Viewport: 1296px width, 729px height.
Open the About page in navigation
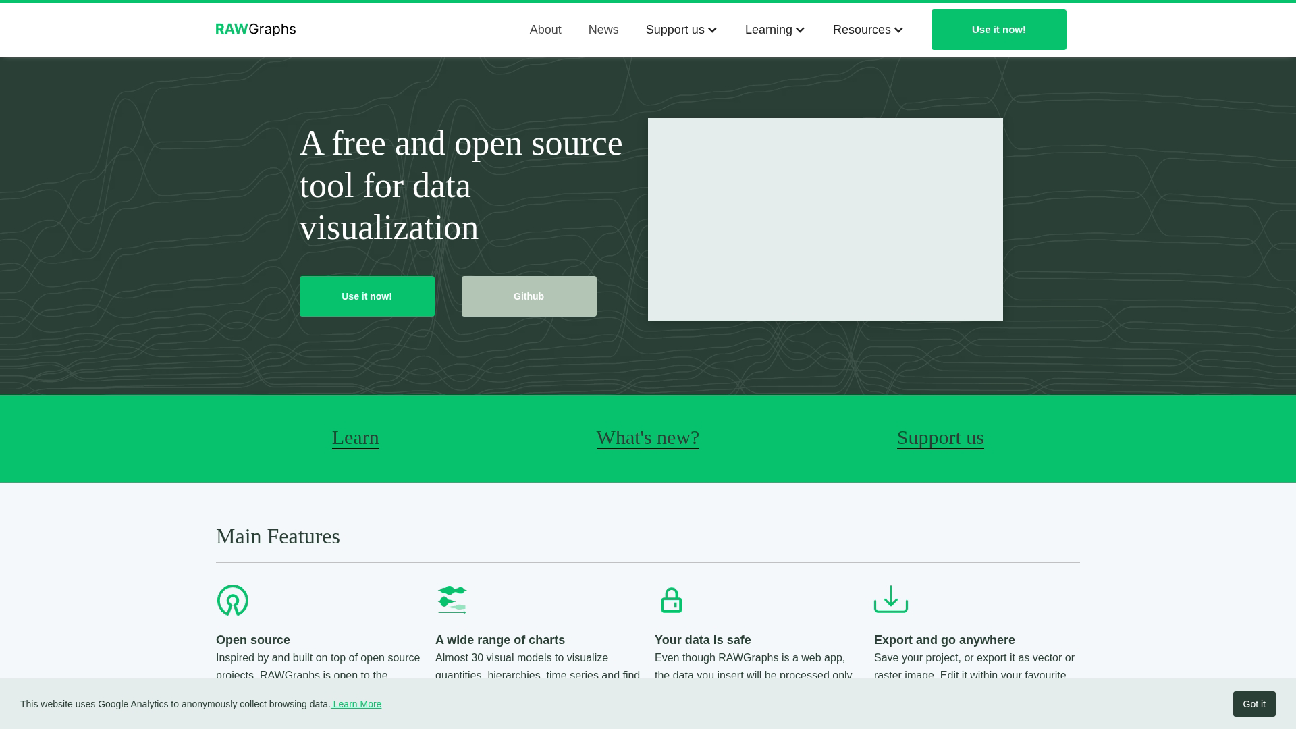pos(545,30)
